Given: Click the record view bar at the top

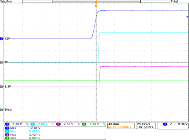Looking at the screenshot, I should pyautogui.click(x=96, y=1).
